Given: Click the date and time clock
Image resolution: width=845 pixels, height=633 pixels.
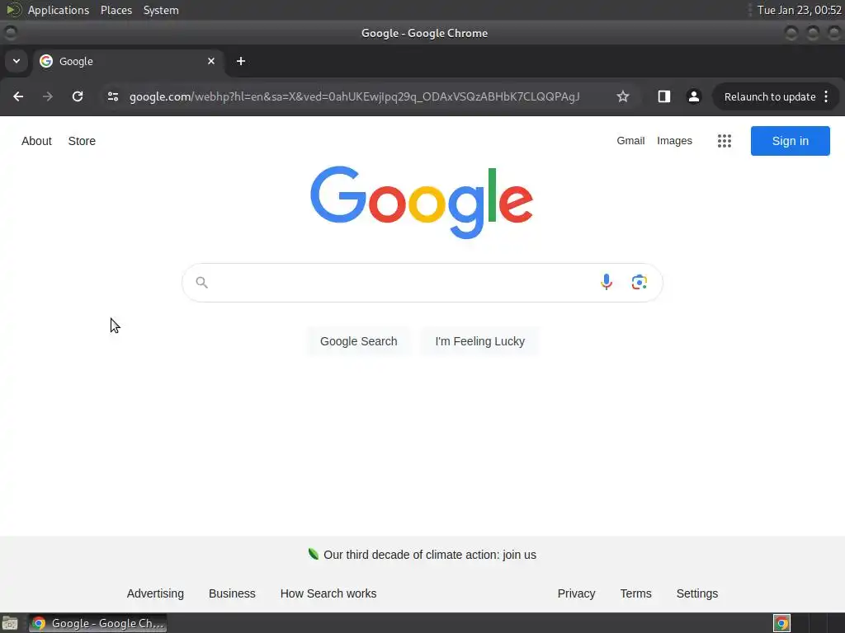Looking at the screenshot, I should (x=799, y=10).
